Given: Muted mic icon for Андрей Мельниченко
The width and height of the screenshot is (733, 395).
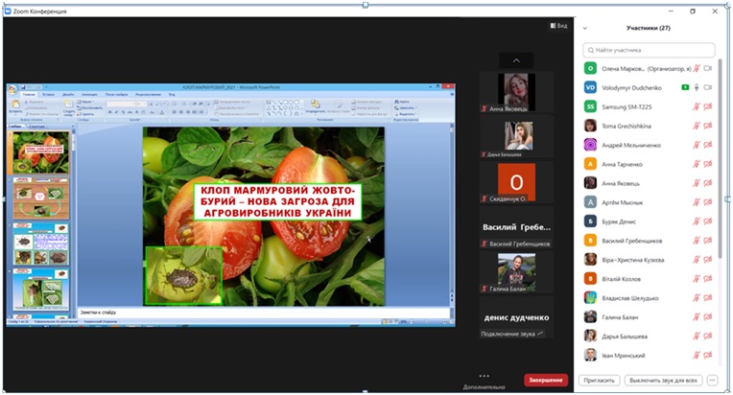Looking at the screenshot, I should (x=697, y=145).
